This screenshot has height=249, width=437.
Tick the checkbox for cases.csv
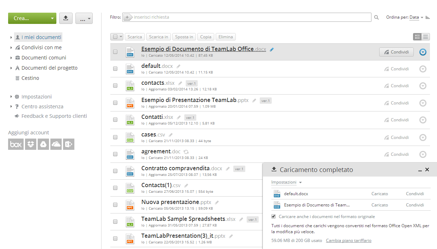pyautogui.click(x=115, y=137)
